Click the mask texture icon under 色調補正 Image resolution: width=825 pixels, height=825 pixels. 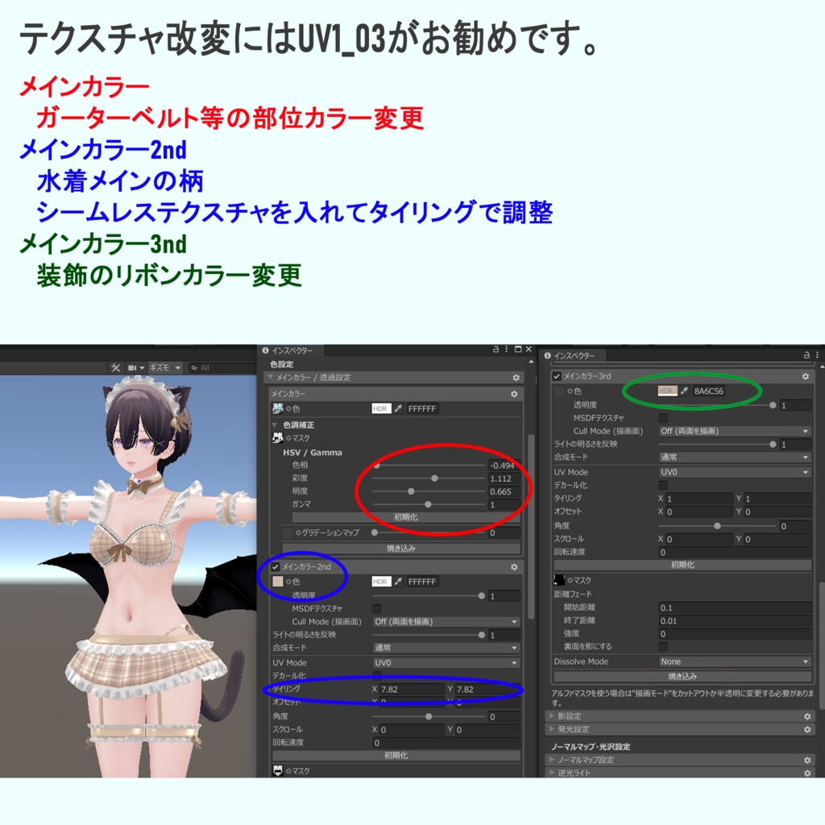pos(276,437)
